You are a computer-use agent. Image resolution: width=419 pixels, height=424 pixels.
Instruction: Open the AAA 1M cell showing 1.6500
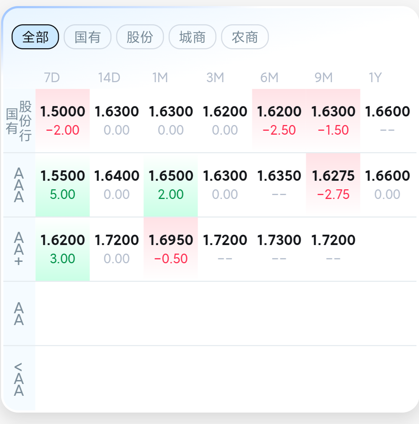point(171,185)
